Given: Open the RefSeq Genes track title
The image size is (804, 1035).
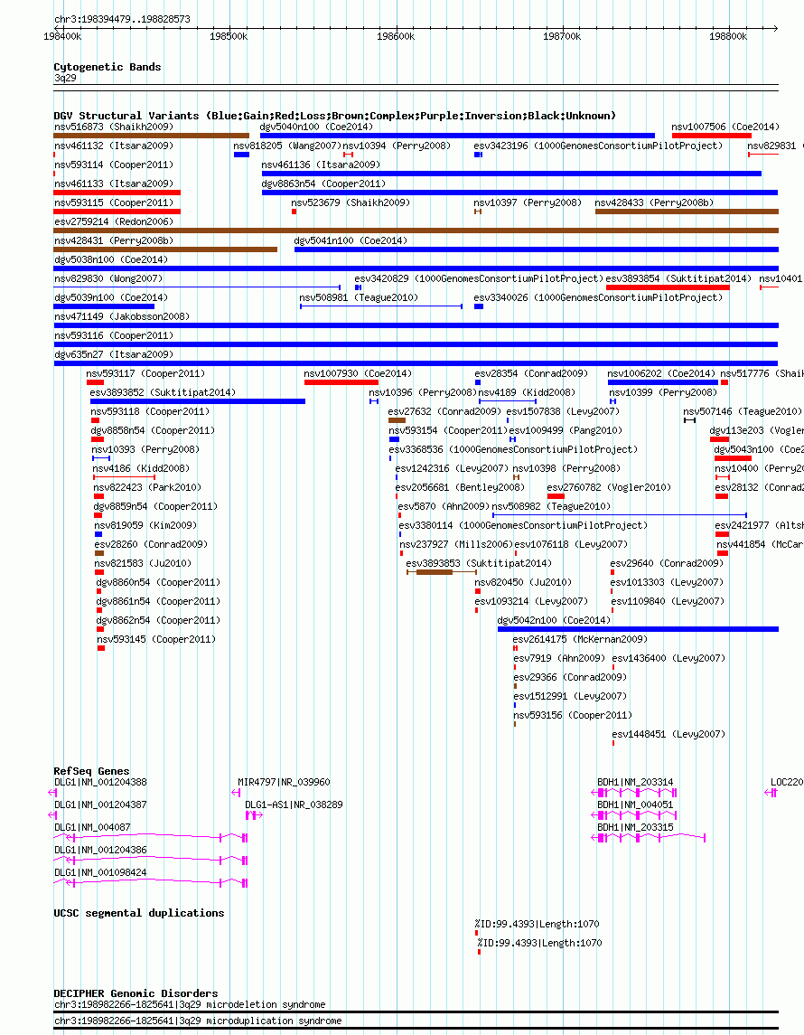Looking at the screenshot, I should pyautogui.click(x=91, y=771).
